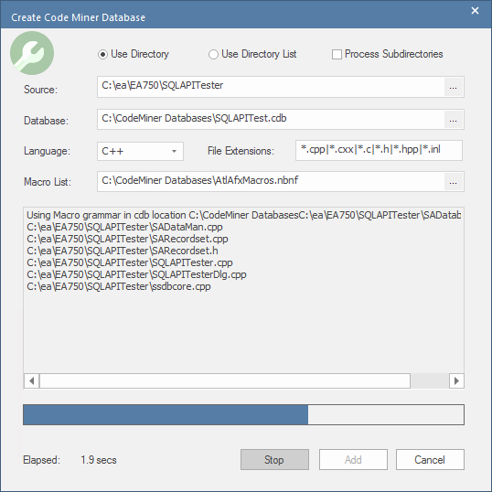Expand the Language C++ dropdown
This screenshot has height=492, width=492.
[140, 151]
